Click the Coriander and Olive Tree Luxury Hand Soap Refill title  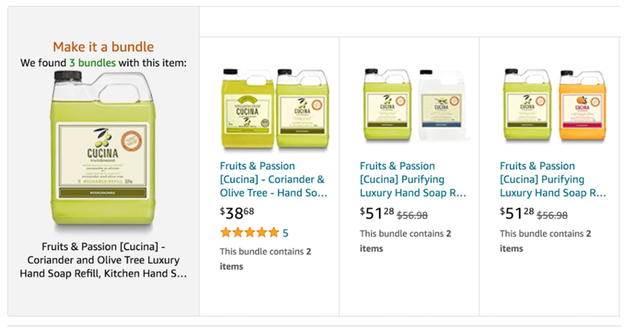tap(103, 260)
